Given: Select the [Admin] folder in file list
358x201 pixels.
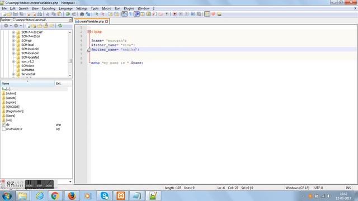Looking at the screenshot, I should pos(11,93).
